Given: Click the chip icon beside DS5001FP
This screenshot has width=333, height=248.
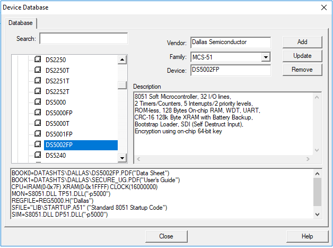Looking at the screenshot, I should coord(38,134).
